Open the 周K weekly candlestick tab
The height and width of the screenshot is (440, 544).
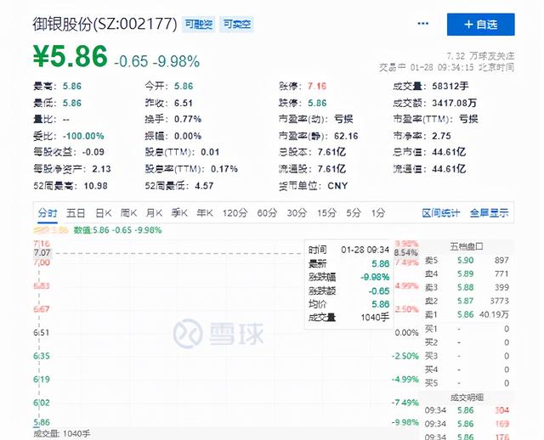coord(128,213)
